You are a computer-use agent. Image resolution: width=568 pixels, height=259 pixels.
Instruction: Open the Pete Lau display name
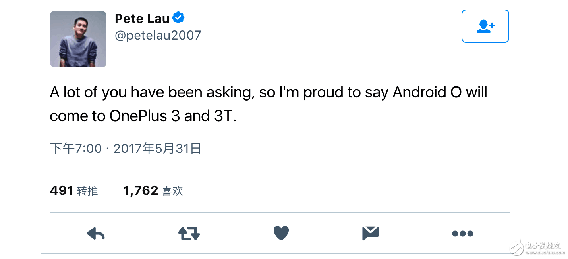point(142,18)
